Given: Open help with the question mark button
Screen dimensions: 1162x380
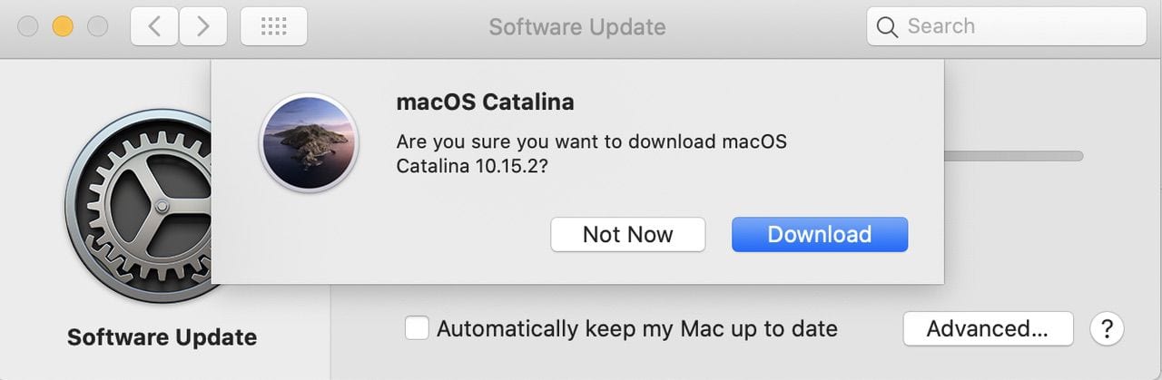Looking at the screenshot, I should pos(1106,328).
